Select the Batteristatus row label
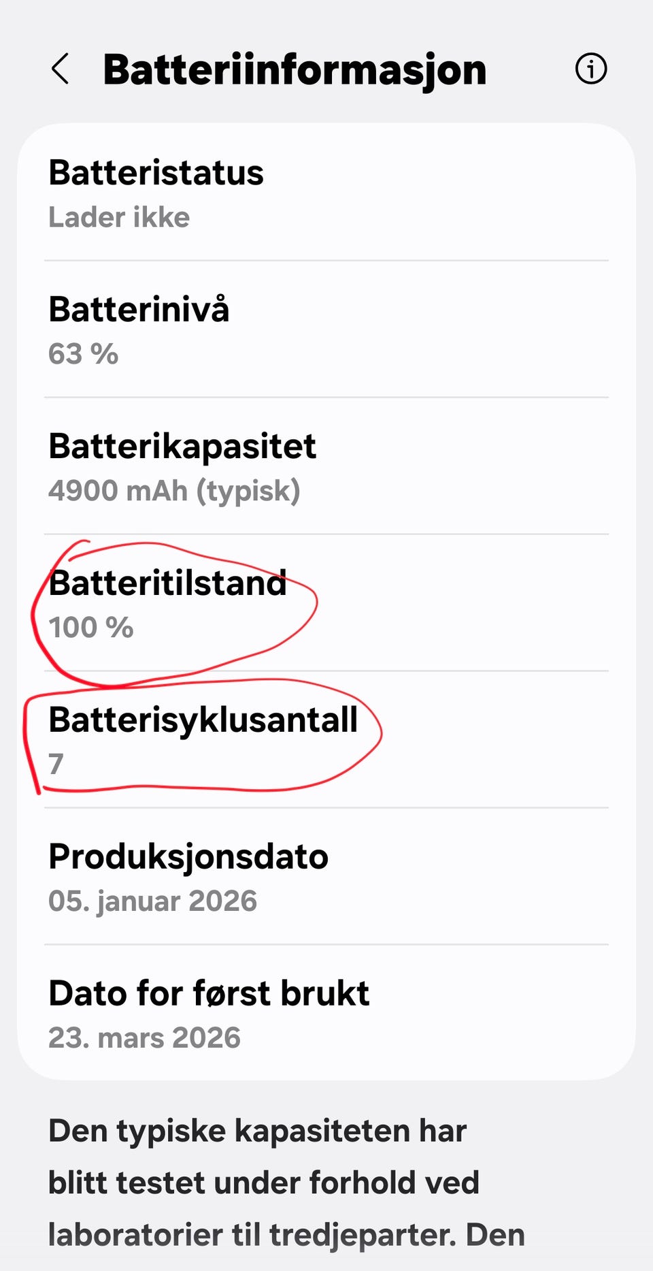653x1271 pixels. tap(156, 172)
